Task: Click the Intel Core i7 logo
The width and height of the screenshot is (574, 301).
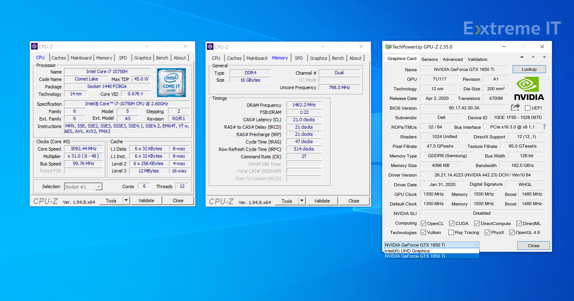Action: 171,82
